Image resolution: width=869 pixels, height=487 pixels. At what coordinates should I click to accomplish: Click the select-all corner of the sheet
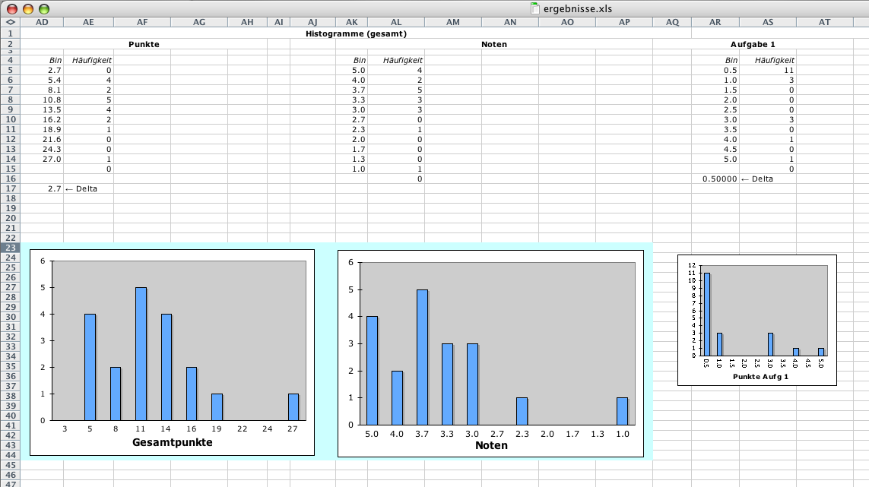coord(10,23)
